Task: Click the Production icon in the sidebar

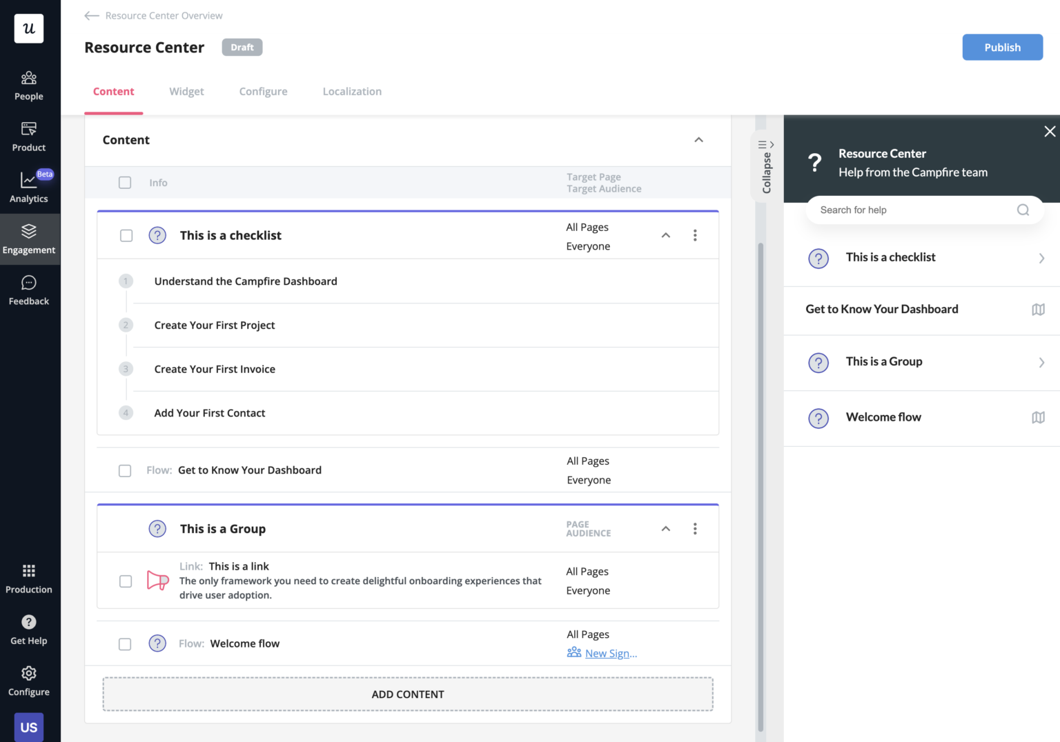Action: pos(28,578)
